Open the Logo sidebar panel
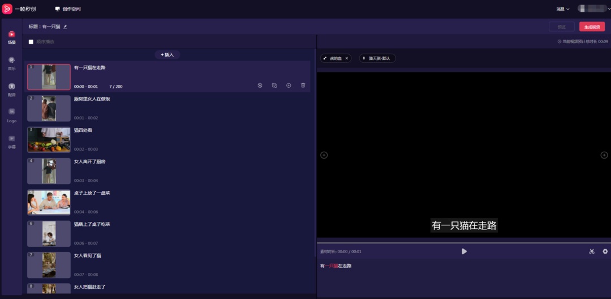611x299 pixels. pyautogui.click(x=12, y=116)
